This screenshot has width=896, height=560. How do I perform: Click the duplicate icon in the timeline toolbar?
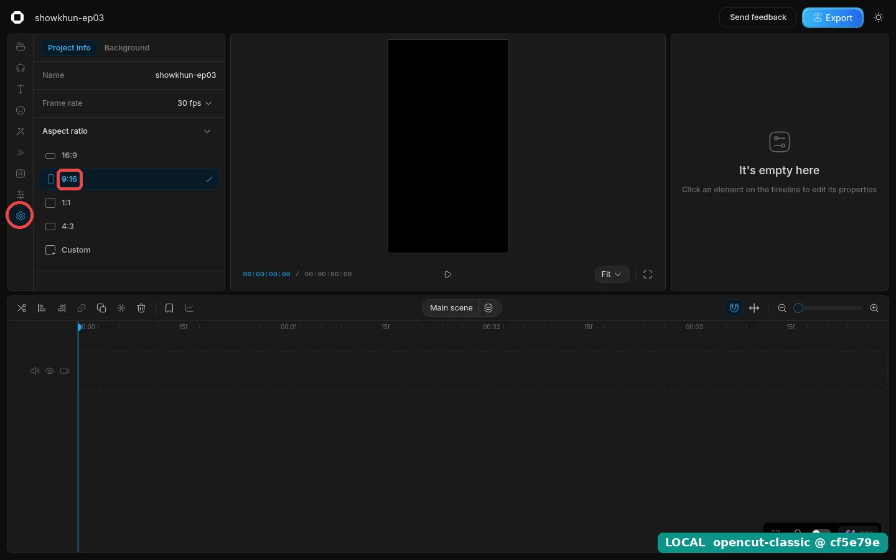tap(101, 308)
